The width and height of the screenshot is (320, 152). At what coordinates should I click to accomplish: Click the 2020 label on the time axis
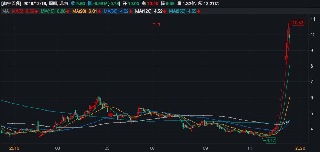click(x=300, y=148)
